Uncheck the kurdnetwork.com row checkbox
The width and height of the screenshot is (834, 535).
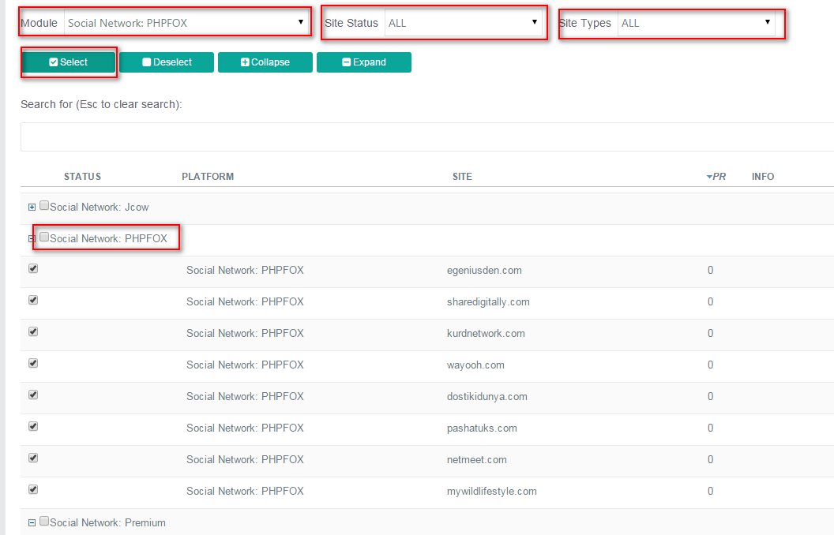click(x=33, y=331)
